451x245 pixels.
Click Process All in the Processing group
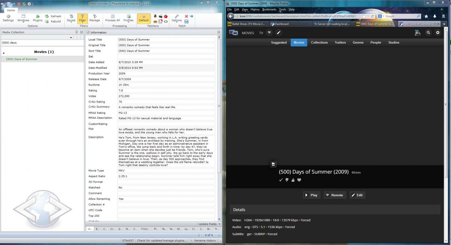(x=112, y=18)
